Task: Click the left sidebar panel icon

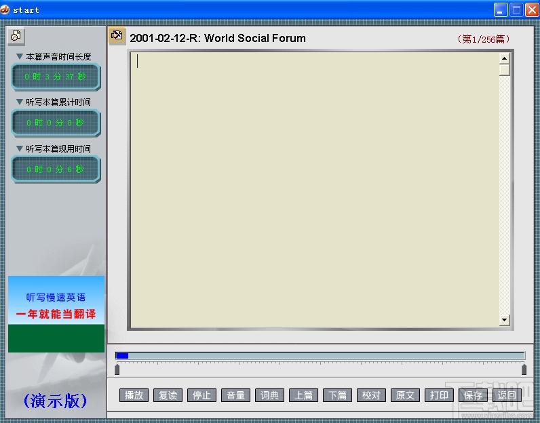Action: 16,36
